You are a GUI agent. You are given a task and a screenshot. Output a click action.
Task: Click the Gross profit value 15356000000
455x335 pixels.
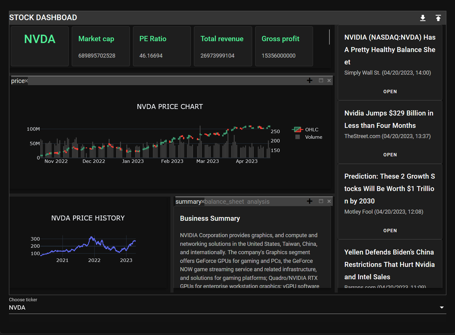pos(278,56)
